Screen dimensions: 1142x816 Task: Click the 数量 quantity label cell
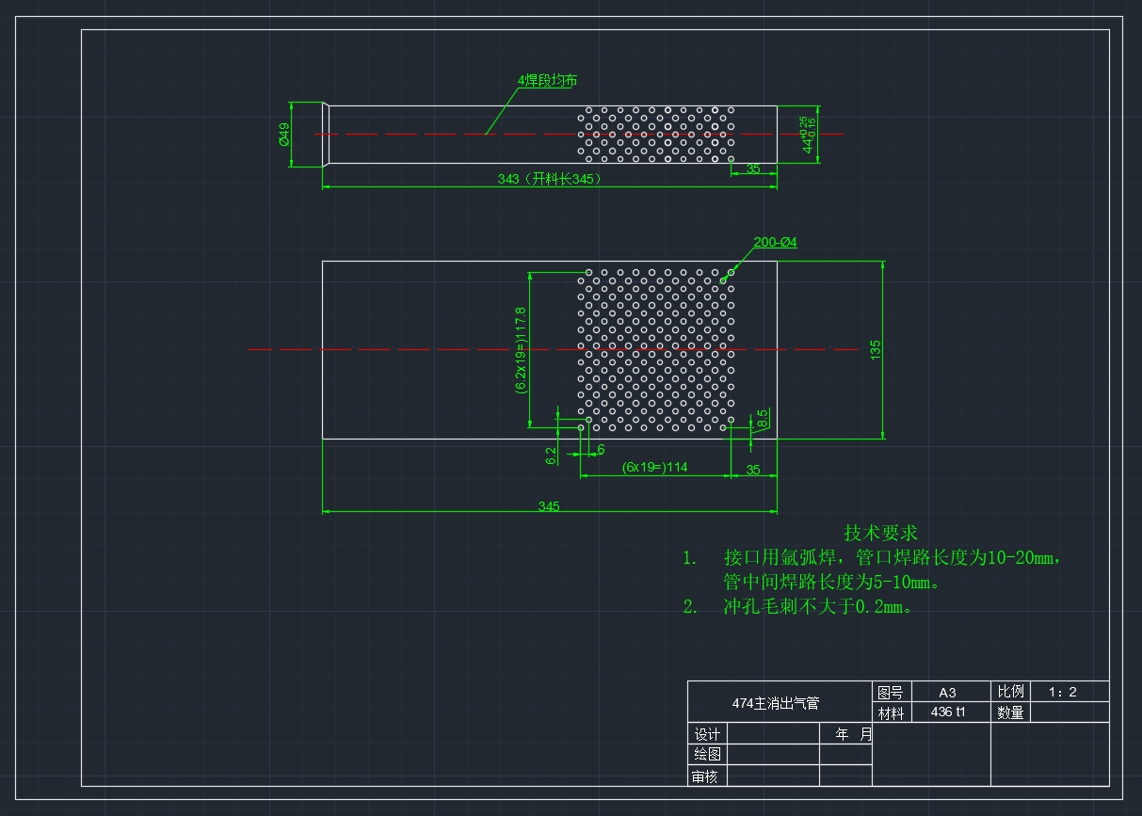[1010, 712]
